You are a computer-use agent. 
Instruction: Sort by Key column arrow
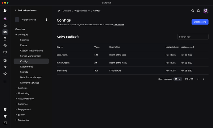[x=62, y=47]
